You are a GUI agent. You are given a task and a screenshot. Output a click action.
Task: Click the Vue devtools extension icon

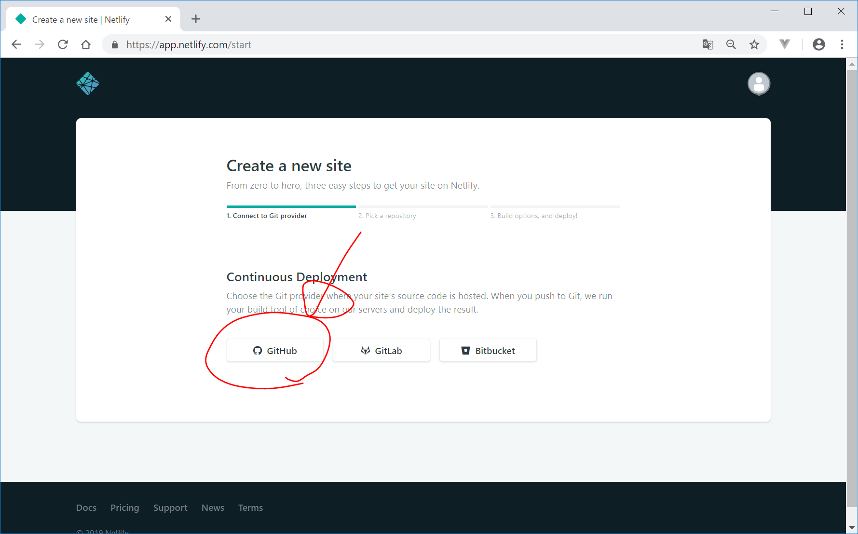click(785, 44)
